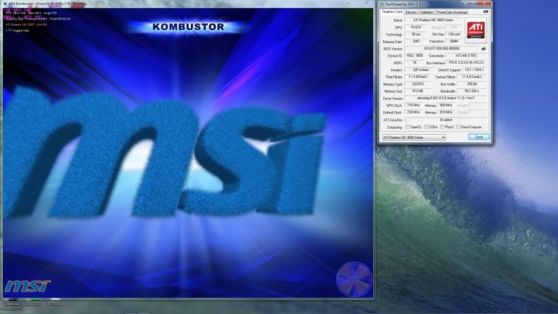This screenshot has height=314, width=558.
Task: Click the BIOS Version field
Action: [441, 49]
